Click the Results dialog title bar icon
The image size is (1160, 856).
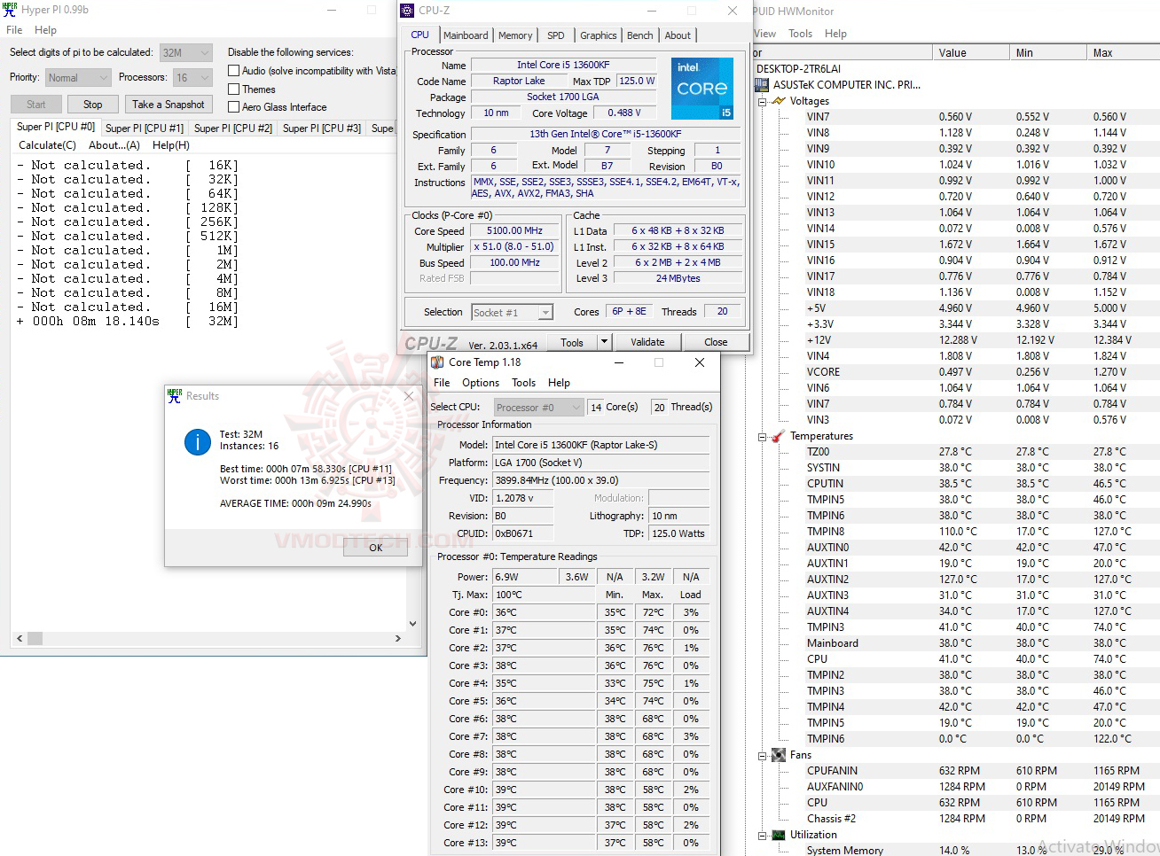175,396
